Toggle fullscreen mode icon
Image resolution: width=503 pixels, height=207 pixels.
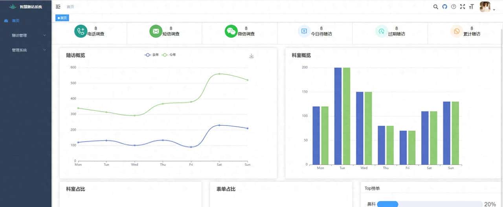click(462, 7)
